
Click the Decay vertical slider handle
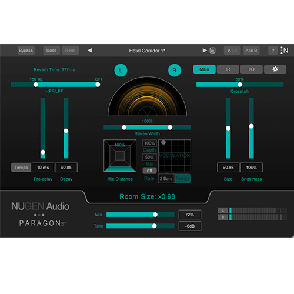pos(66,131)
